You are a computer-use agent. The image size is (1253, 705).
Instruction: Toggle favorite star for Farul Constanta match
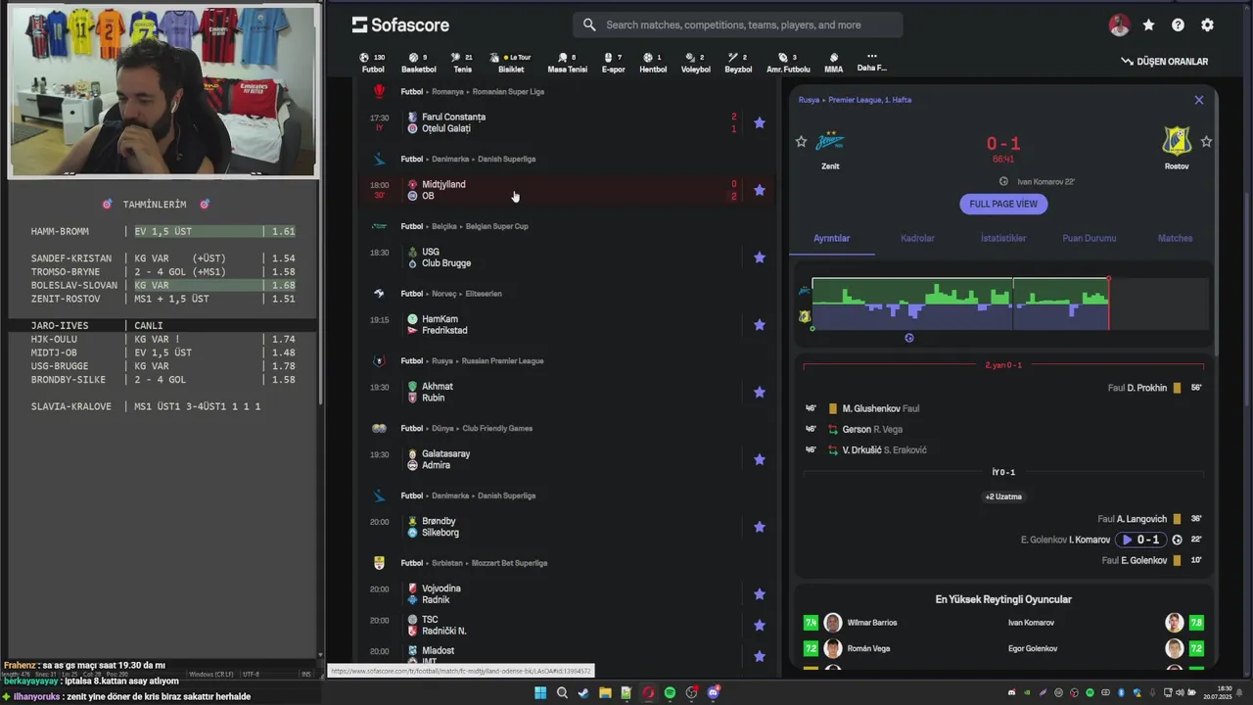click(x=759, y=122)
